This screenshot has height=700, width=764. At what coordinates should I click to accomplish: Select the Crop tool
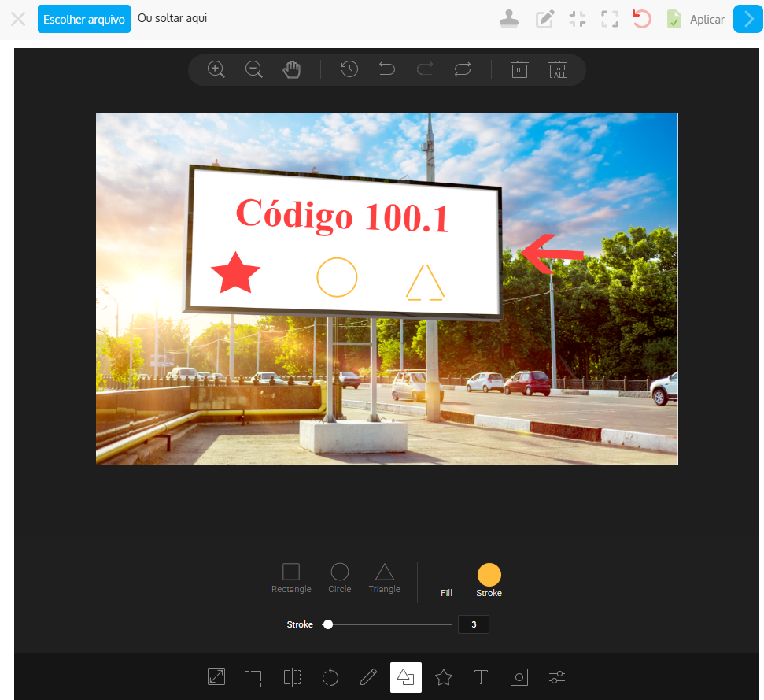(x=254, y=677)
